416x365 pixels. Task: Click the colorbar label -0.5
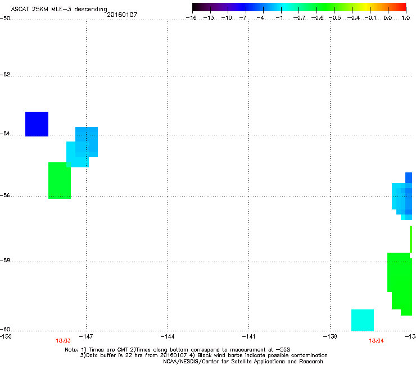(x=335, y=18)
